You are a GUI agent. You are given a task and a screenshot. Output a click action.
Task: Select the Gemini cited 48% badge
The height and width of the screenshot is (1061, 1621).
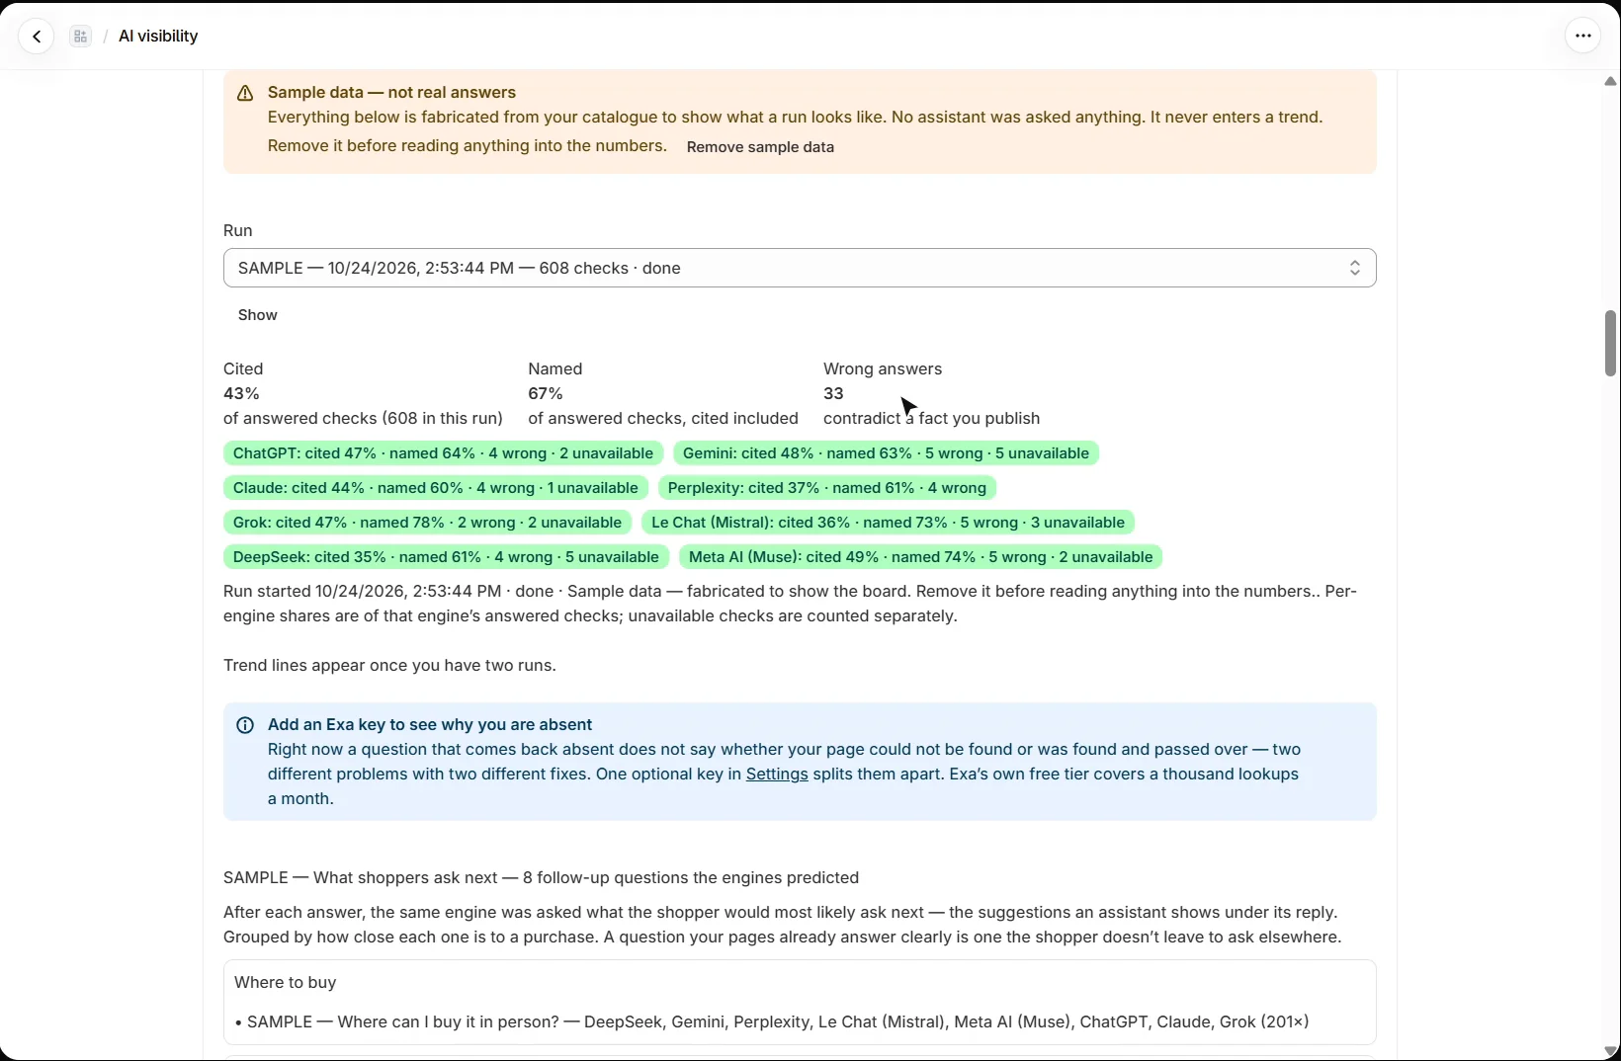click(x=886, y=453)
